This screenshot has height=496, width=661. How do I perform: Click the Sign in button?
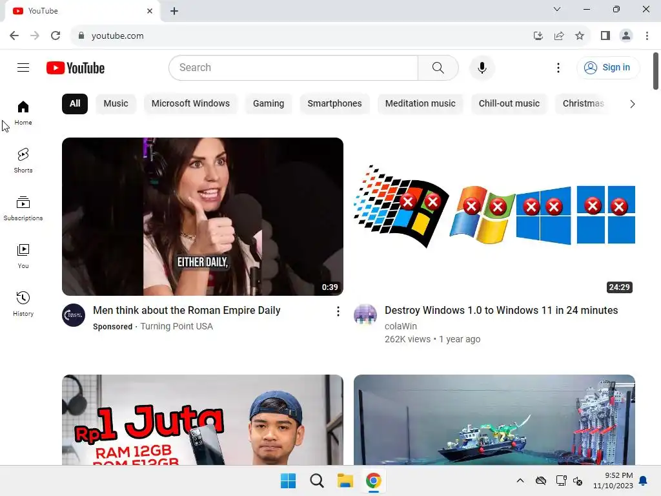tap(607, 67)
